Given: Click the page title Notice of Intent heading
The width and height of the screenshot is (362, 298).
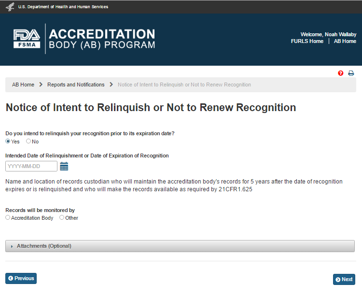Looking at the screenshot, I should pyautogui.click(x=151, y=107).
